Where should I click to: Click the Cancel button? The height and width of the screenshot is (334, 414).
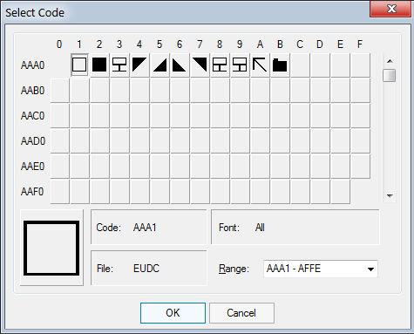(241, 313)
